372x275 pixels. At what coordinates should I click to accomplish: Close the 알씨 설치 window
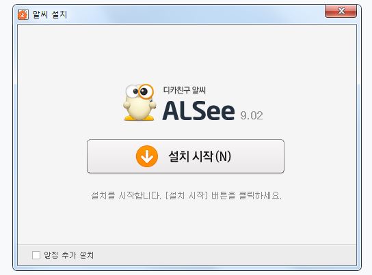[341, 11]
